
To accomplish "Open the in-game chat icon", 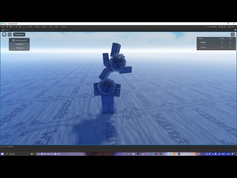I will click(x=10, y=34).
